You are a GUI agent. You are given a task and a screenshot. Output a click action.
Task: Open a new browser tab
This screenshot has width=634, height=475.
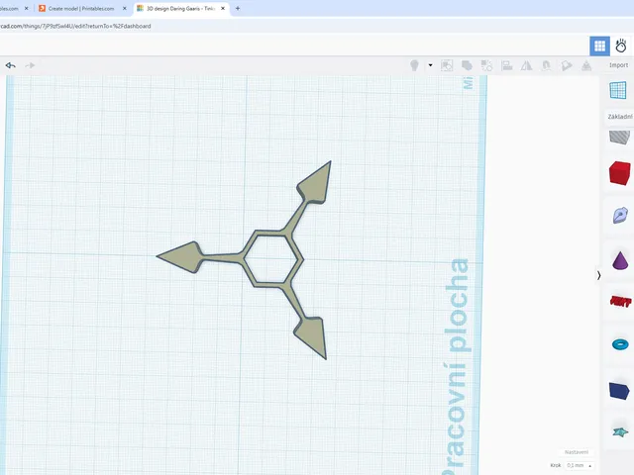tap(238, 9)
